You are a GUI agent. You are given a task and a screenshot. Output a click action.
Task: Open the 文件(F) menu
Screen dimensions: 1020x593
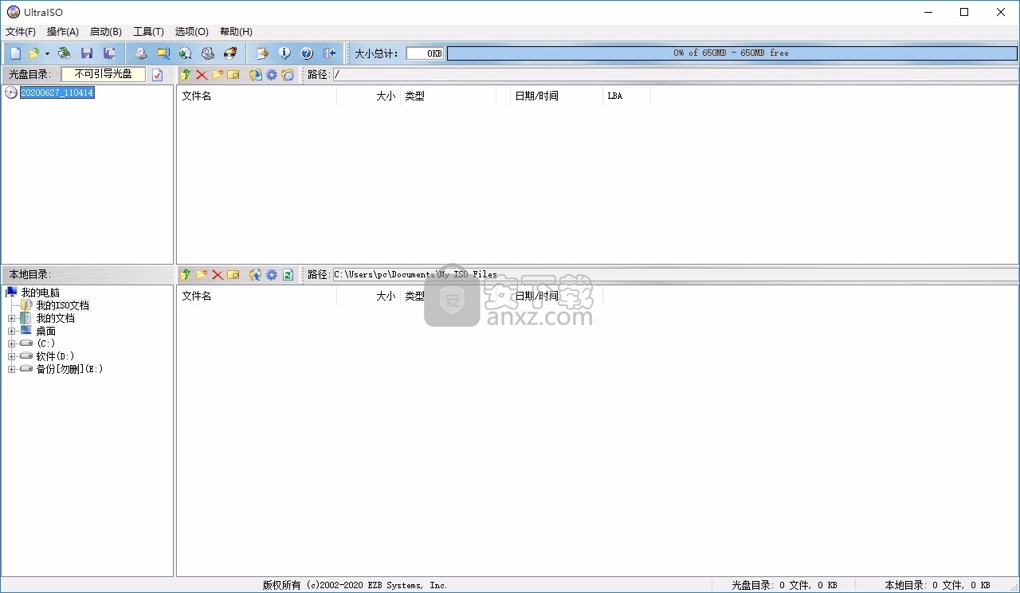pos(21,32)
